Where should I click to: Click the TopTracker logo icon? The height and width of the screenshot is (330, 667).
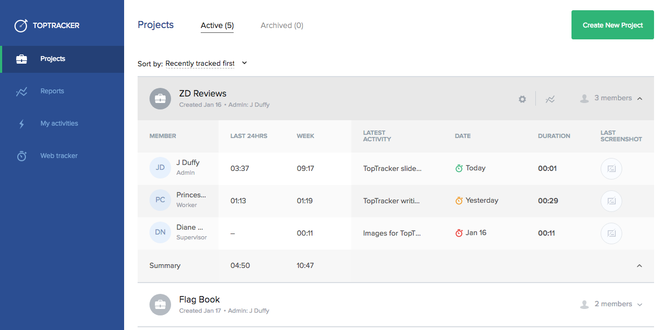click(21, 25)
